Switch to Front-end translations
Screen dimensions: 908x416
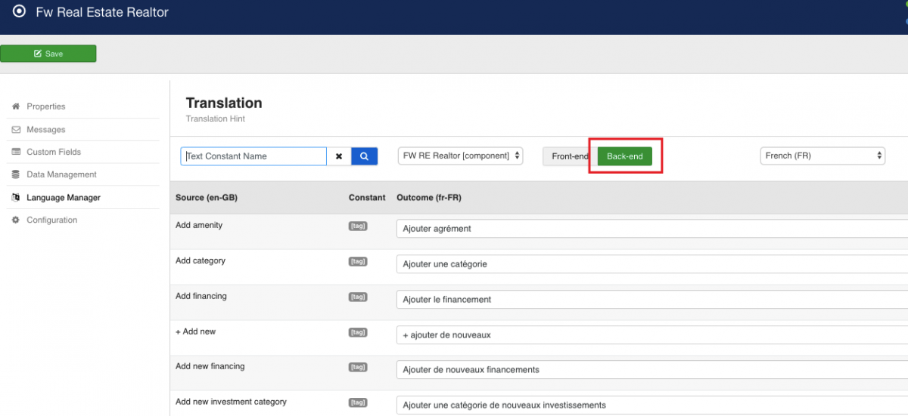coord(569,156)
